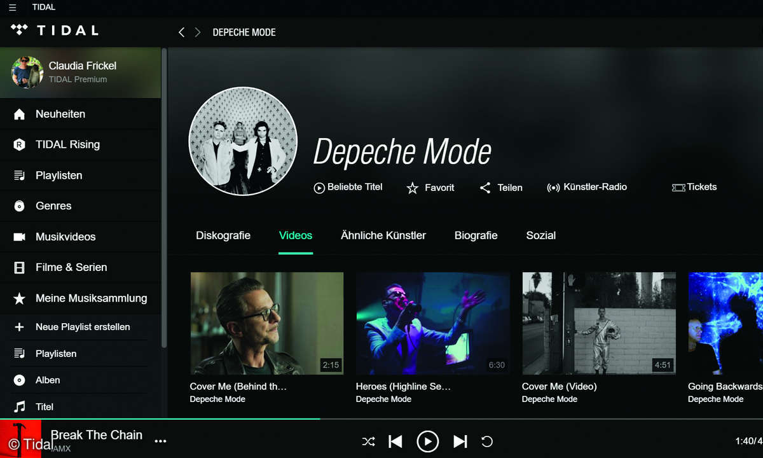The image size is (763, 458).
Task: Click the sidebar vertical scrollbar
Action: 164,197
